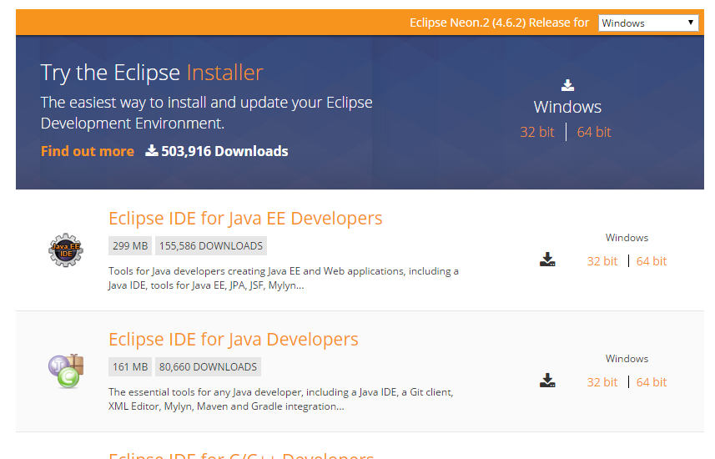Click the Windows label in the Java Developers row
Screen dimensions: 715x459
[x=627, y=359]
